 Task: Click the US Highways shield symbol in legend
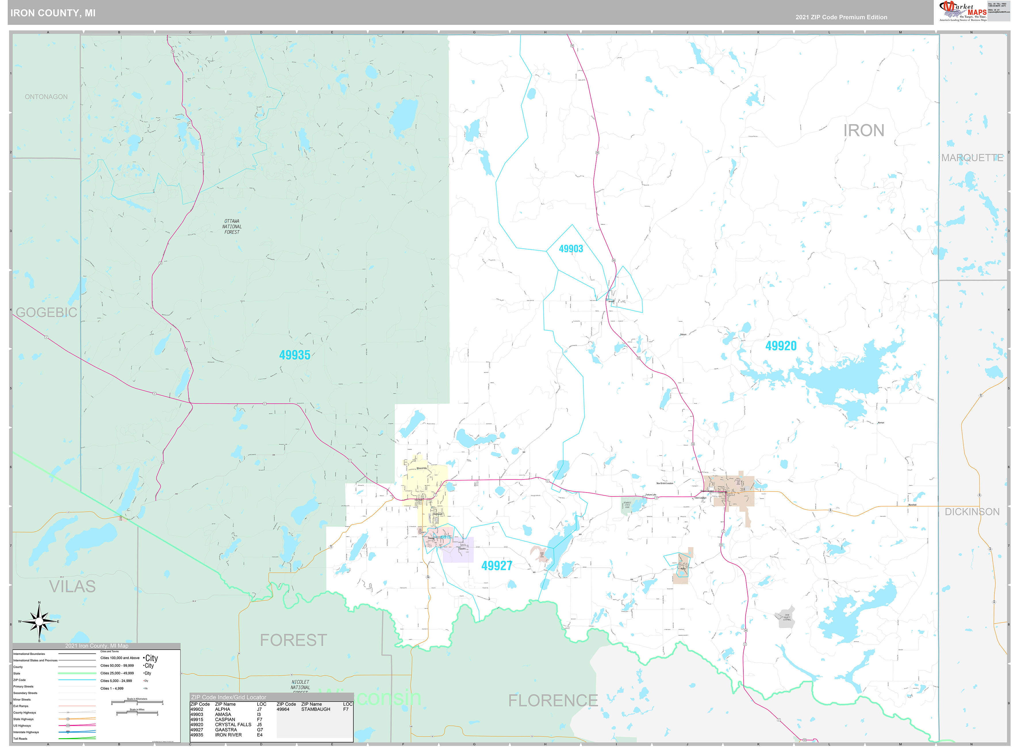68,725
